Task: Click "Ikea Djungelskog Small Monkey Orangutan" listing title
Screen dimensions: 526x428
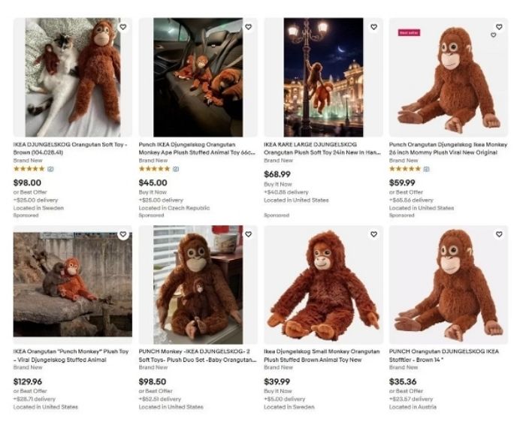Action: click(x=322, y=355)
